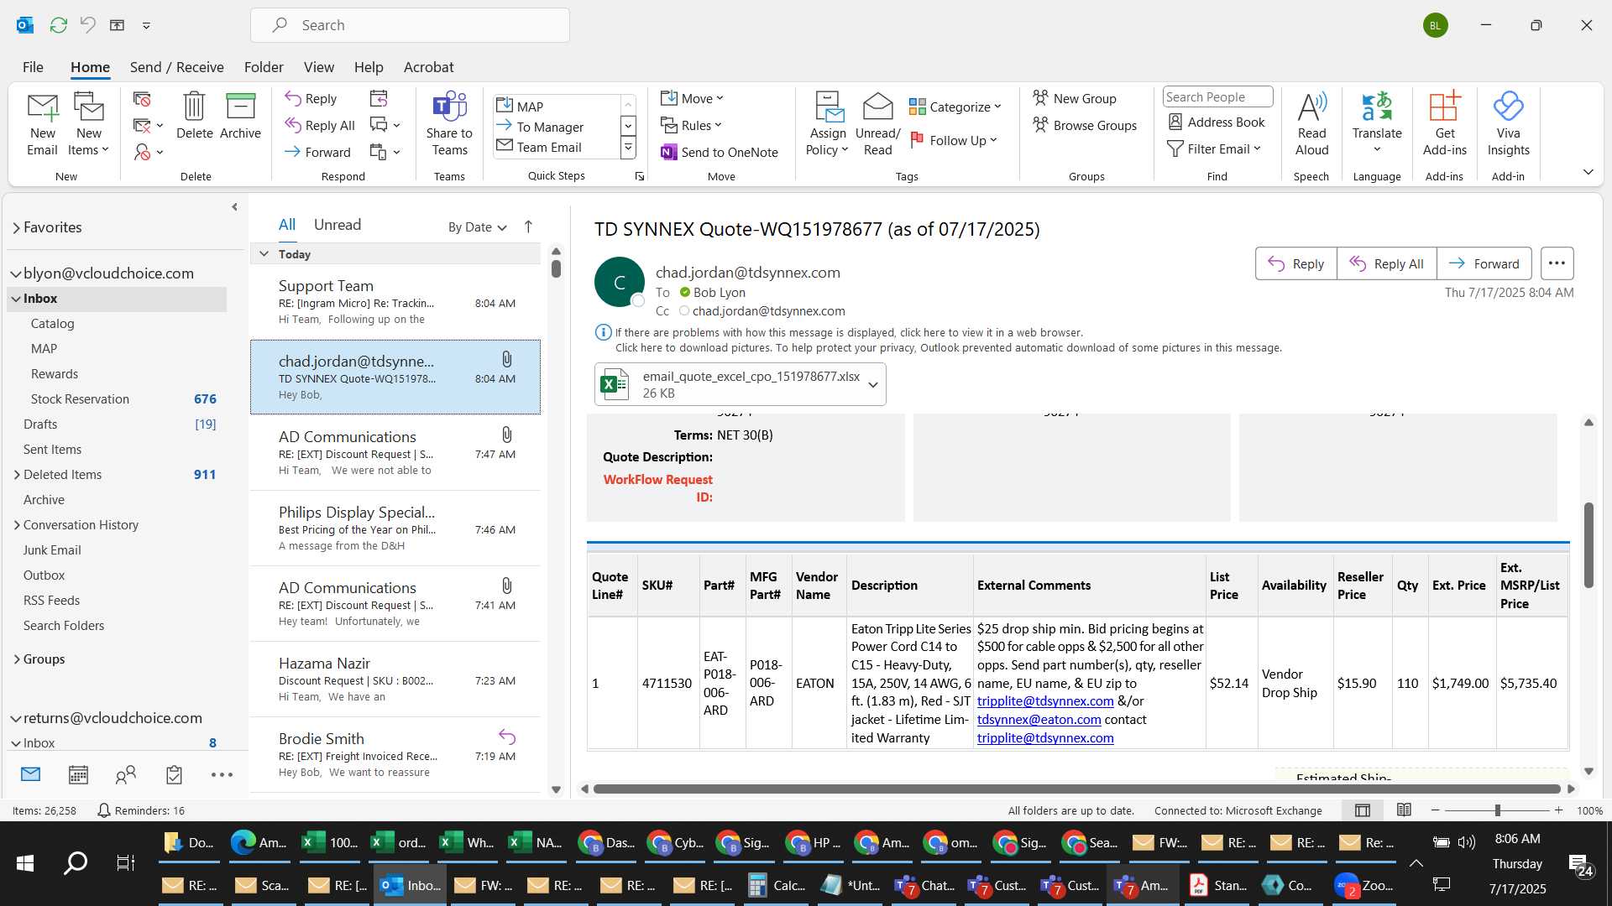Click Share to Teams icon
The height and width of the screenshot is (906, 1612).
[x=449, y=124]
